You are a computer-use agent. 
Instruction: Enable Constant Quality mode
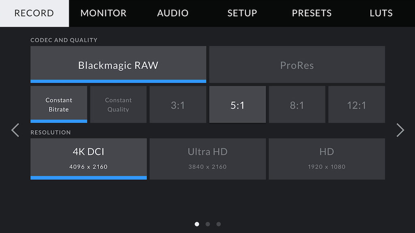118,104
